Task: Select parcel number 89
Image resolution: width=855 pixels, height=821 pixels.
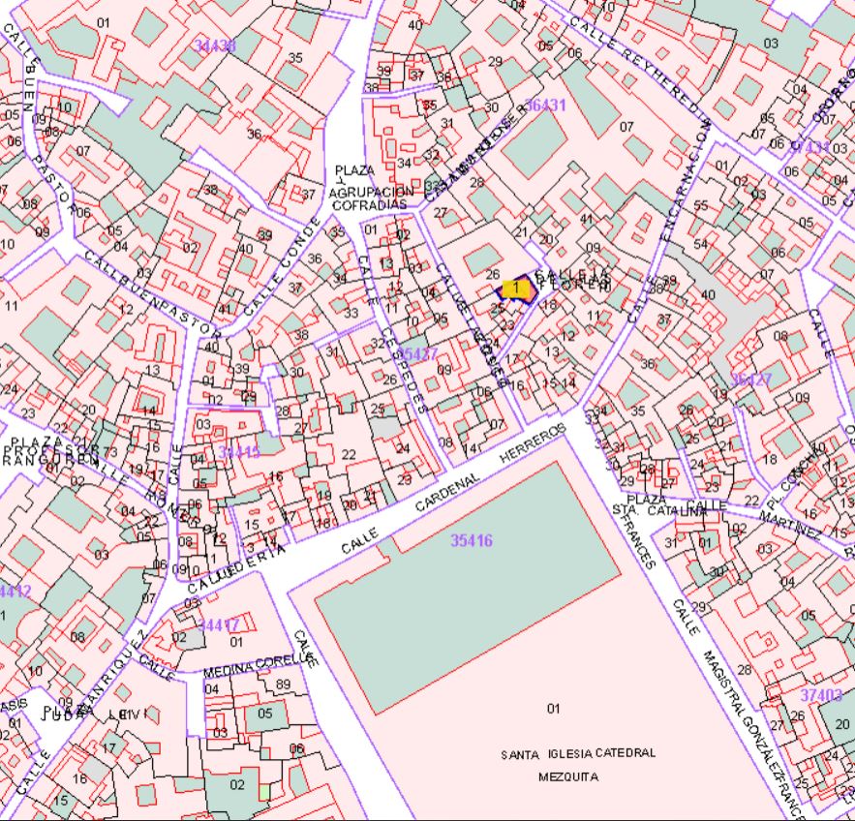Action: pyautogui.click(x=283, y=685)
